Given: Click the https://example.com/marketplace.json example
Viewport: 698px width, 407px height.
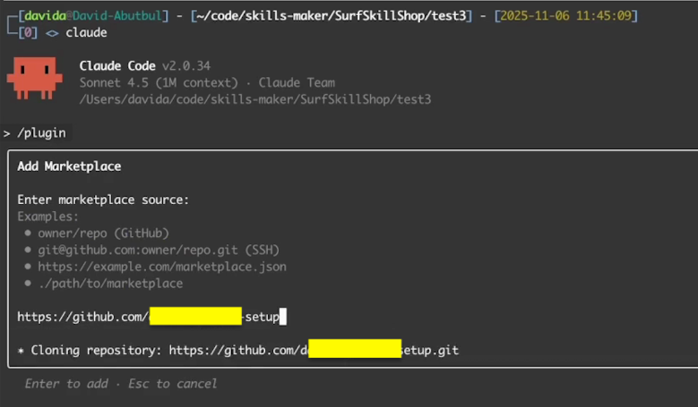Looking at the screenshot, I should pos(162,267).
